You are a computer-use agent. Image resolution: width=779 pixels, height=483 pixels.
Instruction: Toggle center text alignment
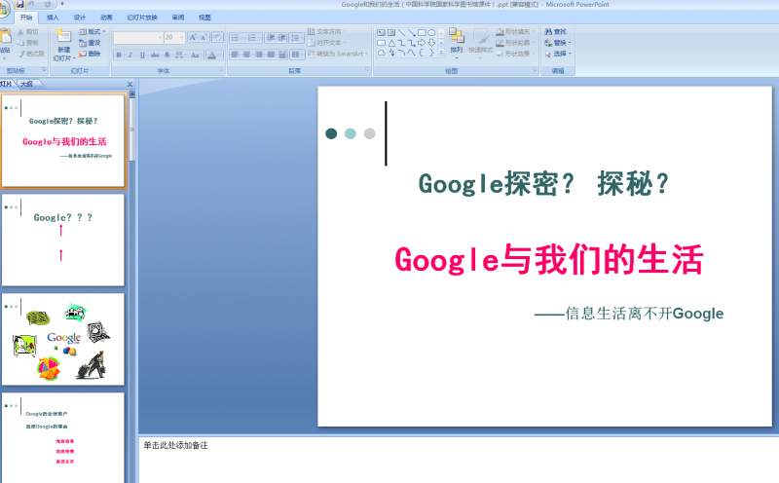click(247, 55)
